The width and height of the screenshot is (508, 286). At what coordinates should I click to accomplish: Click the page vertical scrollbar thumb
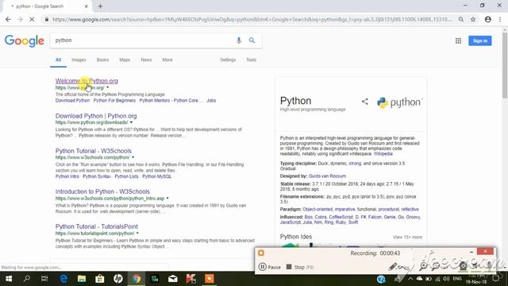click(x=505, y=65)
